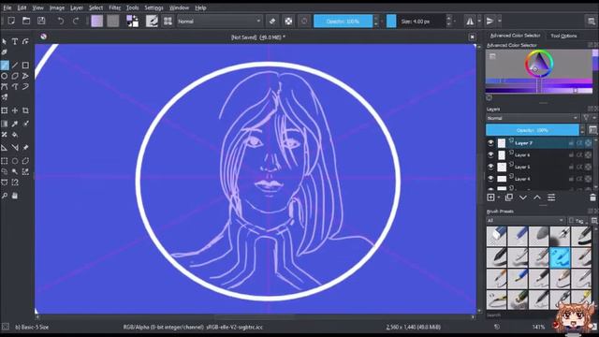599x337 pixels.
Task: Select the Text tool in the toolbox
Action: click(x=15, y=41)
